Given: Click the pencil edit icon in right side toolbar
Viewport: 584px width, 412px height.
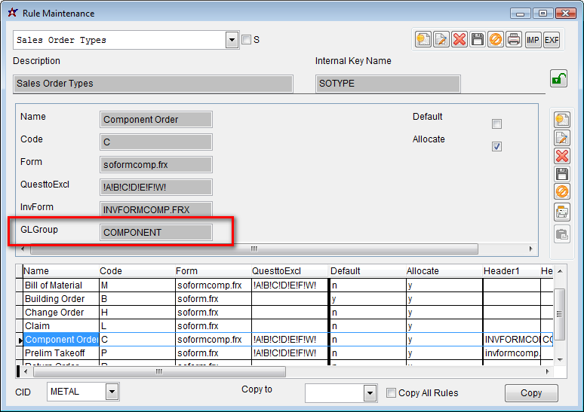Looking at the screenshot, I should pyautogui.click(x=561, y=138).
